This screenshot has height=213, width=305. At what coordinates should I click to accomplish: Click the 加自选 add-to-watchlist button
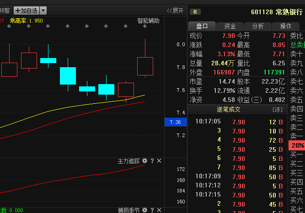27,11
